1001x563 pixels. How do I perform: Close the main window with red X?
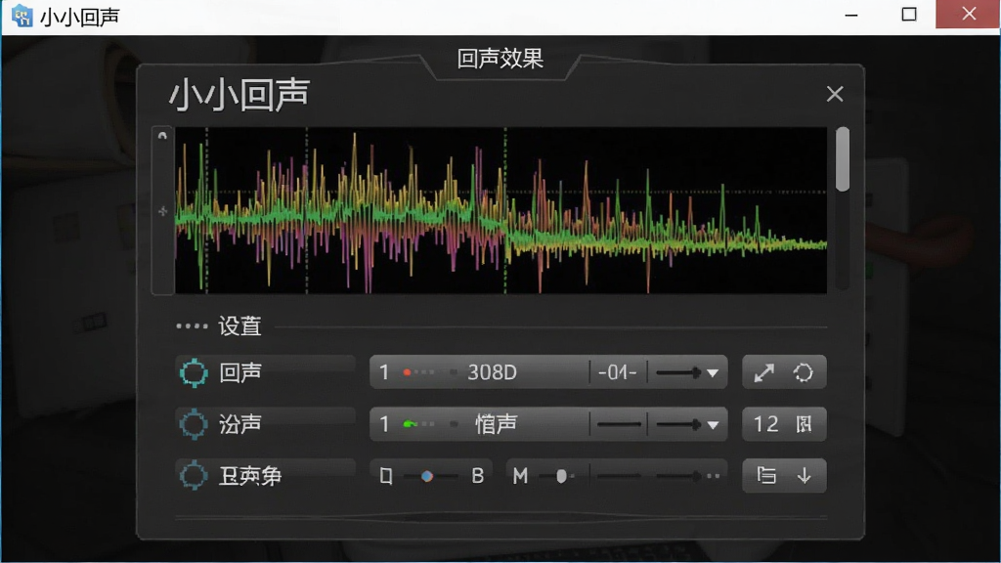point(969,14)
